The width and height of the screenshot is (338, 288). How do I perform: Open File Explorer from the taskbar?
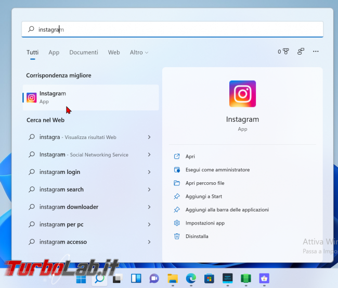coord(173,279)
